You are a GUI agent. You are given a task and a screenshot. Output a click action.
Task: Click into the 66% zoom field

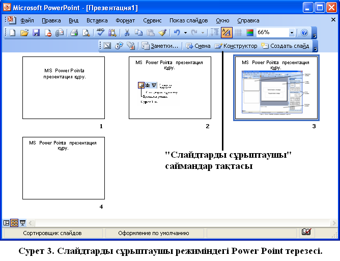[273, 33]
